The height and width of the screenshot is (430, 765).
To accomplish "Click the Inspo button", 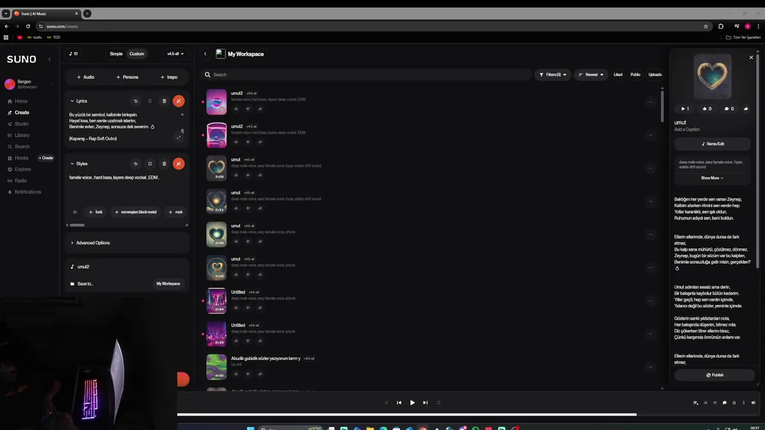I will tap(169, 77).
